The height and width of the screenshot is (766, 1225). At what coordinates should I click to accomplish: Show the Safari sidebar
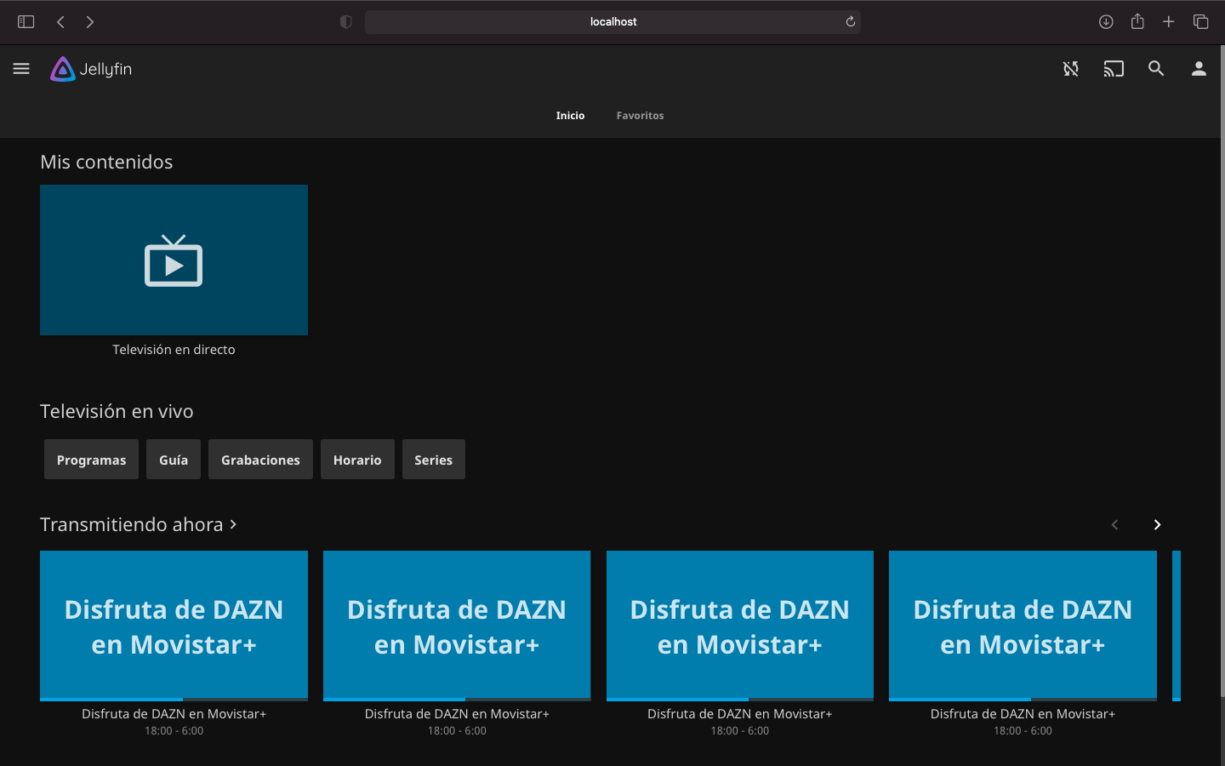(26, 22)
